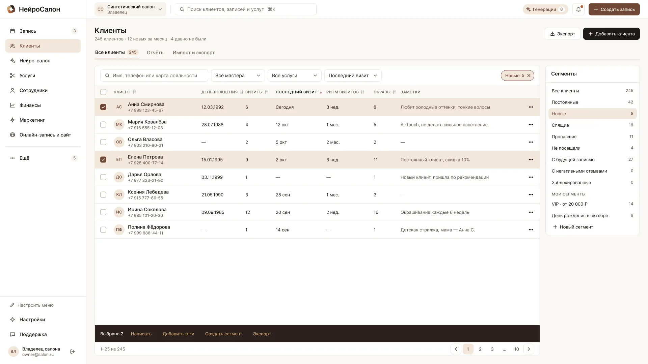Open row actions menu for Ольга Власова
Screen dimensions: 648x364
click(x=531, y=142)
